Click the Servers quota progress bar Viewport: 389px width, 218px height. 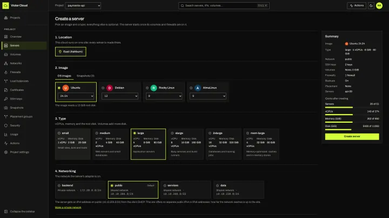pos(352,107)
